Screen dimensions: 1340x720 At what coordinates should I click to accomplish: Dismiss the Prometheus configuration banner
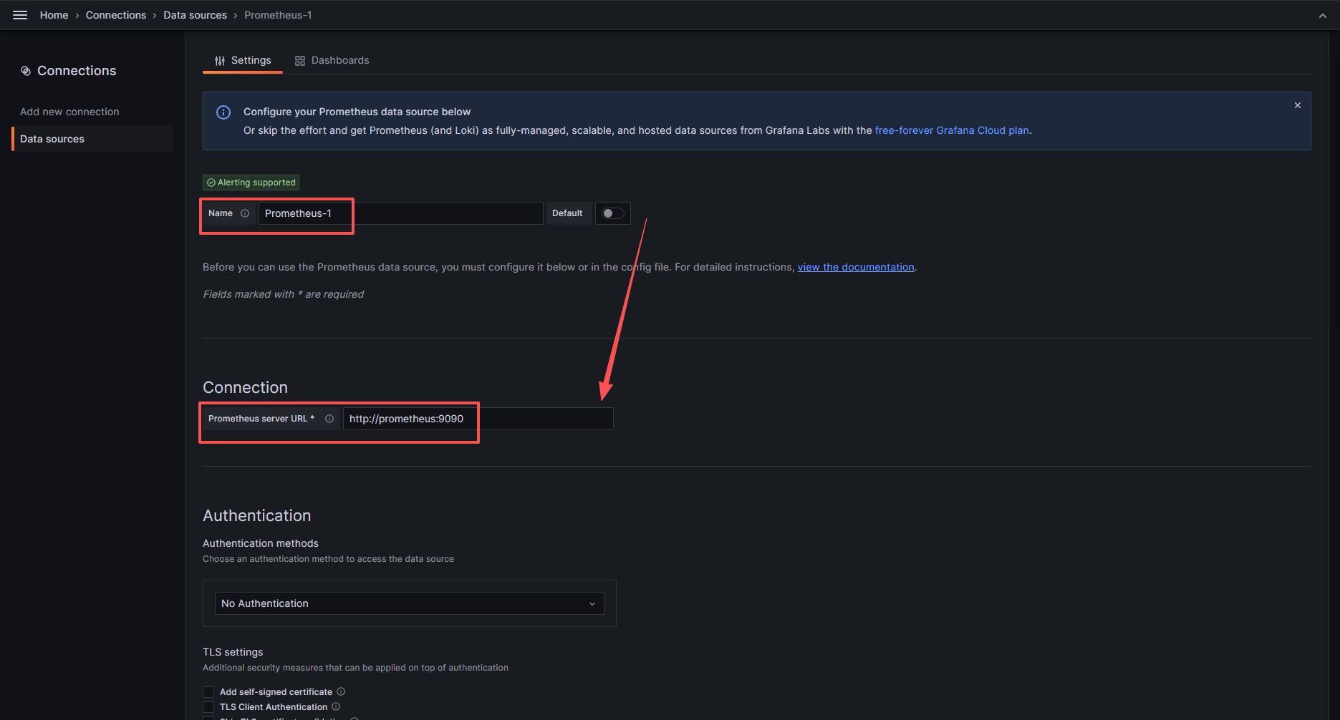[1297, 104]
